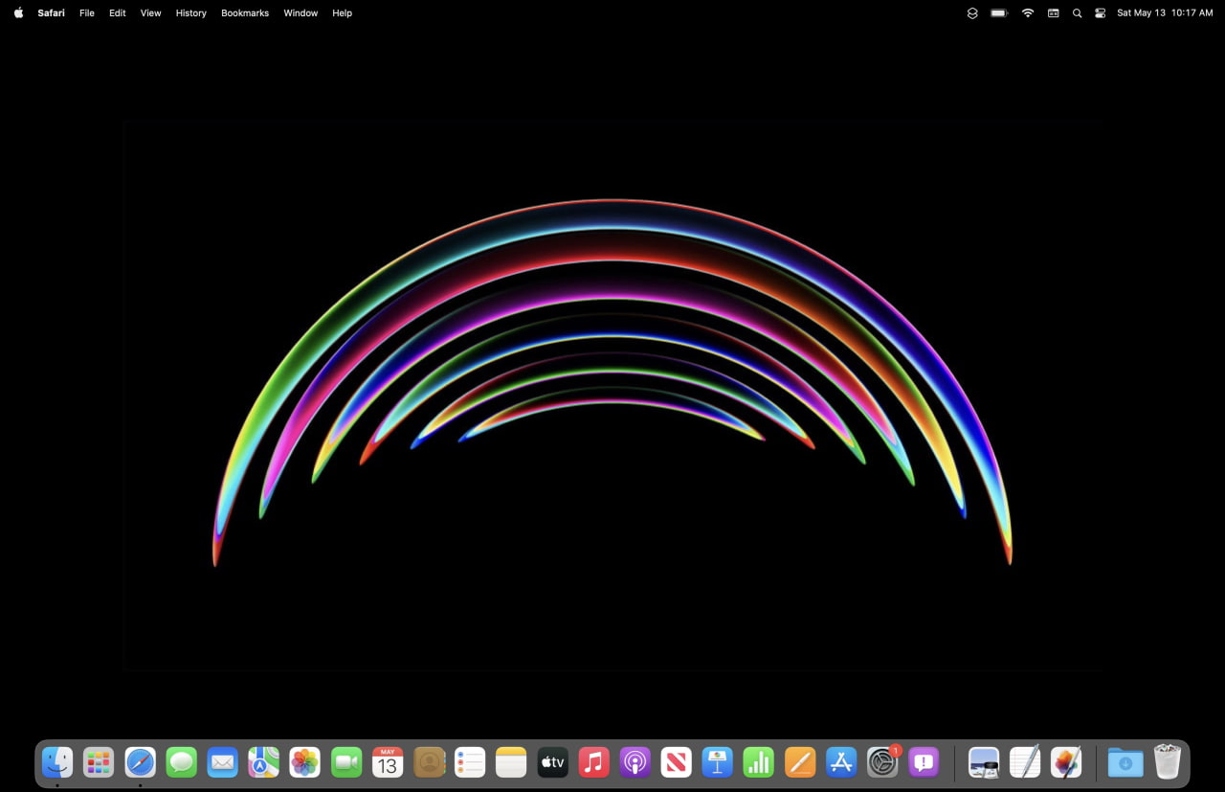The width and height of the screenshot is (1225, 792).
Task: Open the News app
Action: pos(676,762)
